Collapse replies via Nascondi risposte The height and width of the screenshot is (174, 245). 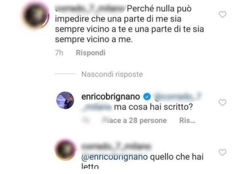click(x=112, y=74)
